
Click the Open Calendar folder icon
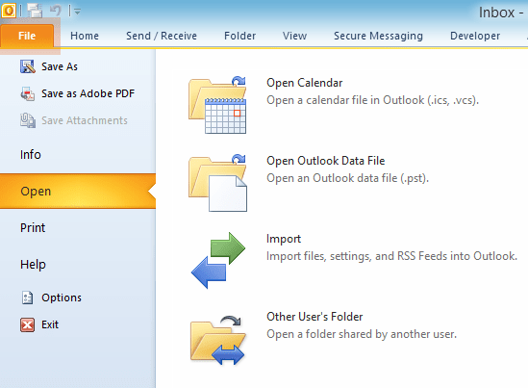coord(217,105)
